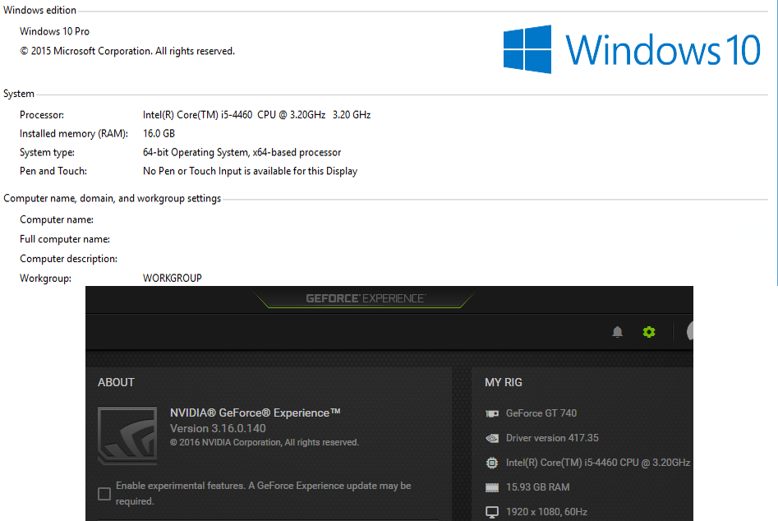Click the Microsoft copyright 2015 text
Image resolution: width=778 pixels, height=521 pixels.
127,51
